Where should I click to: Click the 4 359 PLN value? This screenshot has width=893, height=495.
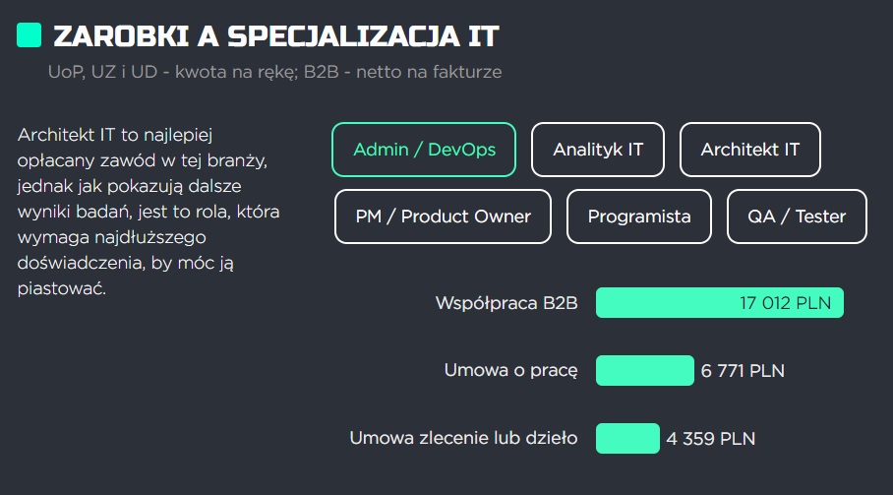(x=711, y=439)
